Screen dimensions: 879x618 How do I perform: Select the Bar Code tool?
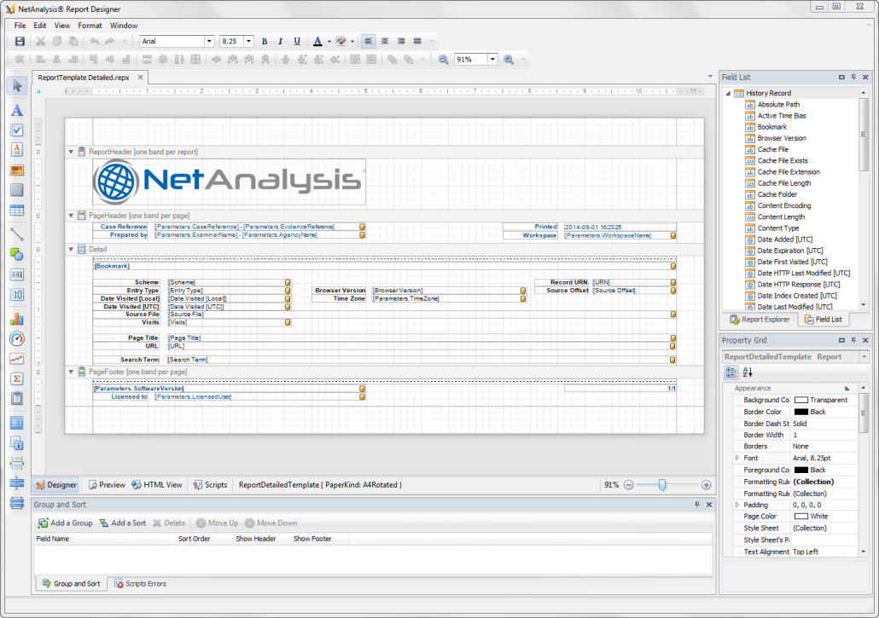click(17, 274)
